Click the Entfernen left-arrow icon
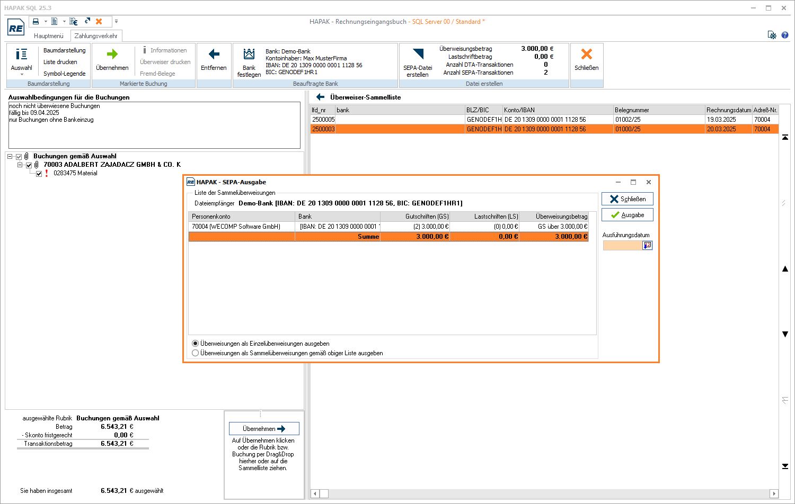Screen dimensions: 795x504 click(214, 55)
